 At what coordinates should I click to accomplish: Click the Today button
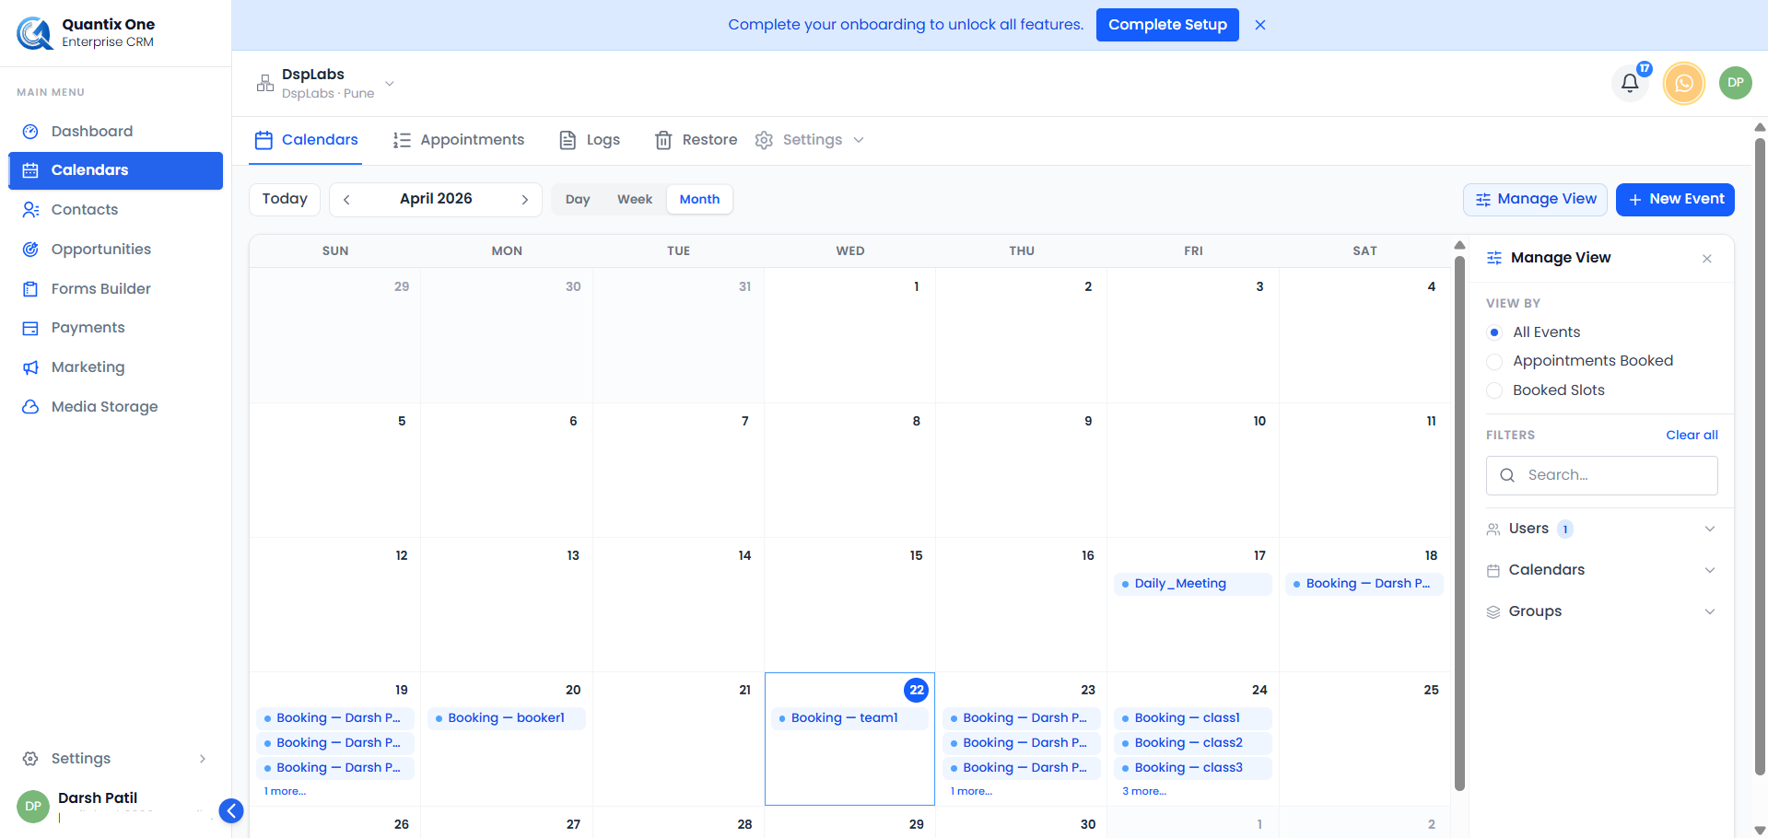click(x=285, y=199)
